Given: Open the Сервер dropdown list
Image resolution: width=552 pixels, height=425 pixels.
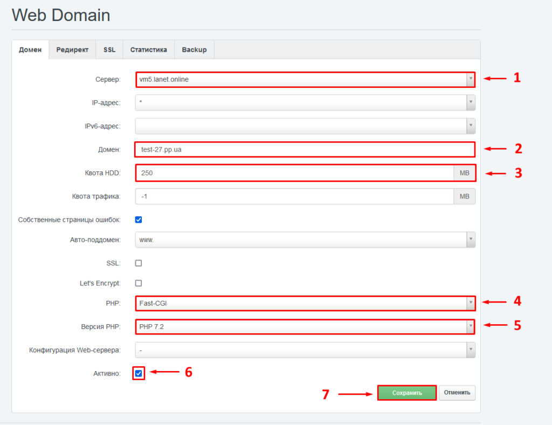Looking at the screenshot, I should click(305, 79).
